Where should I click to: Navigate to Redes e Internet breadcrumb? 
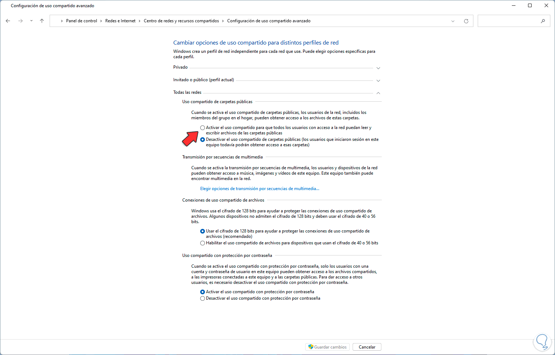coord(120,21)
